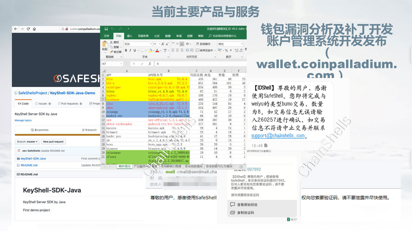Click the formula bar input showing 6
The width and height of the screenshot is (412, 231).
(x=201, y=64)
